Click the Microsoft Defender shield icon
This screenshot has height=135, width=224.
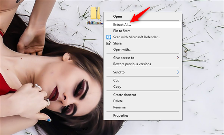[109, 37]
